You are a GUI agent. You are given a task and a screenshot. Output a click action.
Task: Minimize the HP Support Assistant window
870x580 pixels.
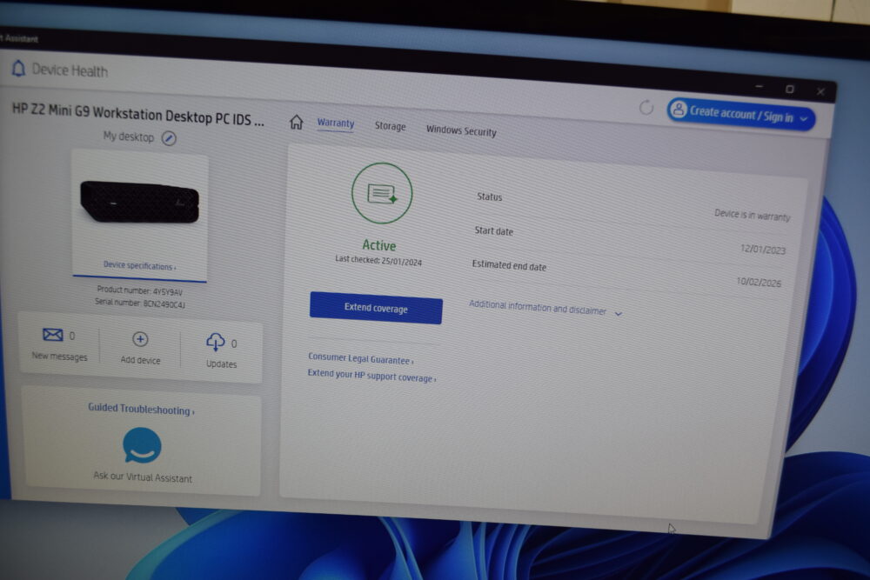(759, 86)
